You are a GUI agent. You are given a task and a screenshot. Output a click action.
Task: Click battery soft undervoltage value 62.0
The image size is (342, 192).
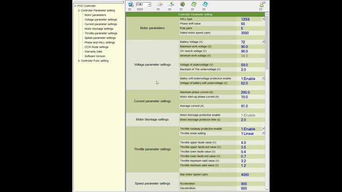(251, 83)
